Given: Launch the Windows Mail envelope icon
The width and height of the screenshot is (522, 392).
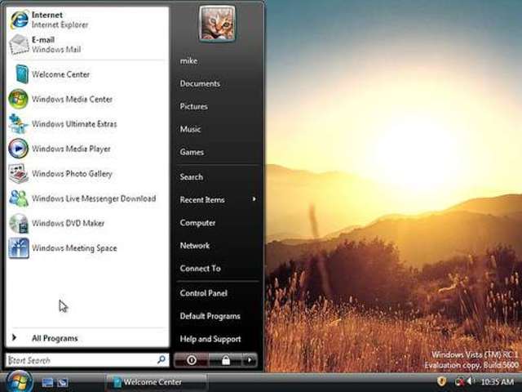Looking at the screenshot, I should click(20, 44).
